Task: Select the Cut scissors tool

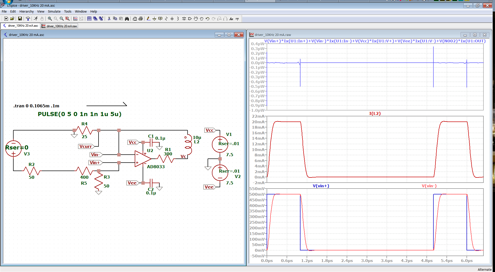Action: click(109, 18)
